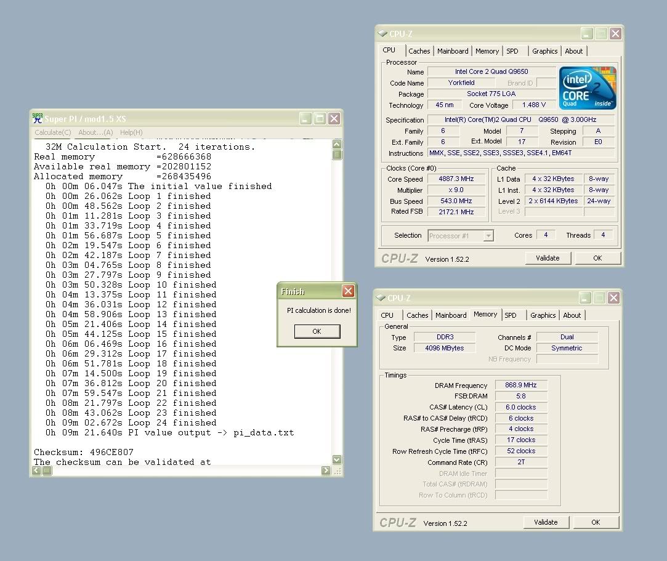This screenshot has height=561, width=667.
Task: Close the upper CPU-Z window
Action: [615, 34]
